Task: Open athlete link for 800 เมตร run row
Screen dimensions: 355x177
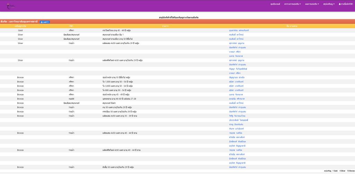Action: [x=236, y=90]
